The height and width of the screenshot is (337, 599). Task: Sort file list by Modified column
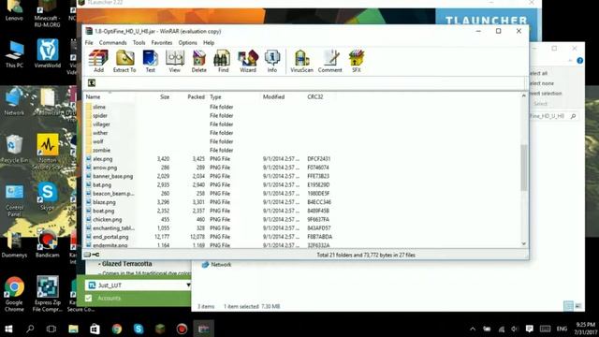[273, 97]
